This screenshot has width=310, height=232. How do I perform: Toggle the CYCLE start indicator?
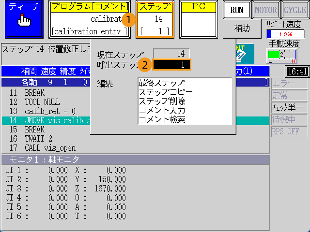click(x=295, y=10)
